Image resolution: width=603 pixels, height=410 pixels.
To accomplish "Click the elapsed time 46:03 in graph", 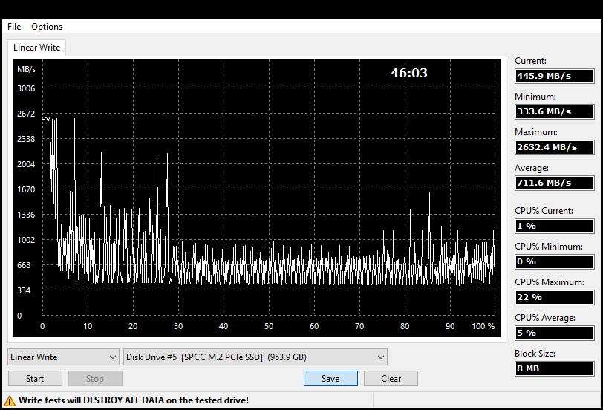I will 409,73.
